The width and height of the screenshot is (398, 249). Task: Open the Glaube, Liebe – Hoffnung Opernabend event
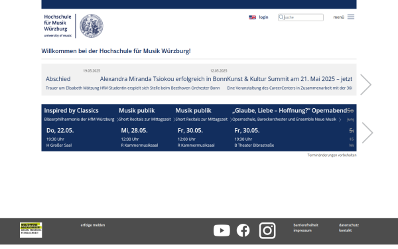tap(290, 111)
